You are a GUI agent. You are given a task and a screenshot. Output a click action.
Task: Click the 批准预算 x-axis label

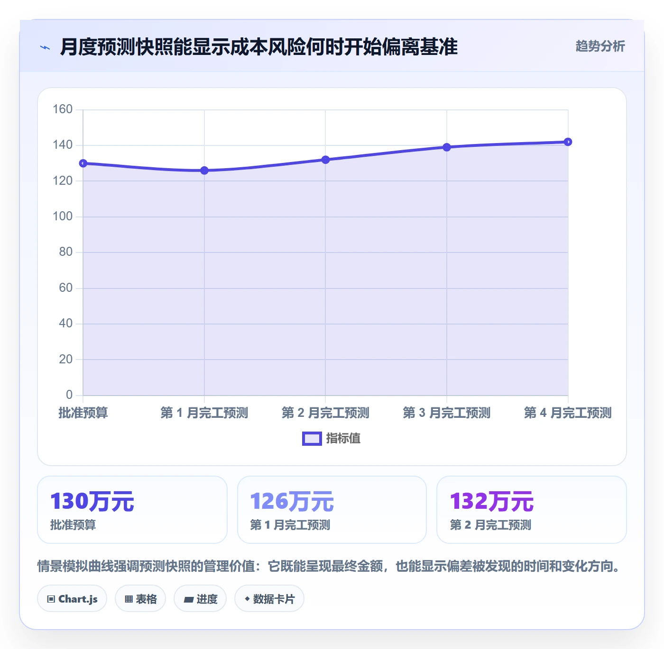pos(83,413)
